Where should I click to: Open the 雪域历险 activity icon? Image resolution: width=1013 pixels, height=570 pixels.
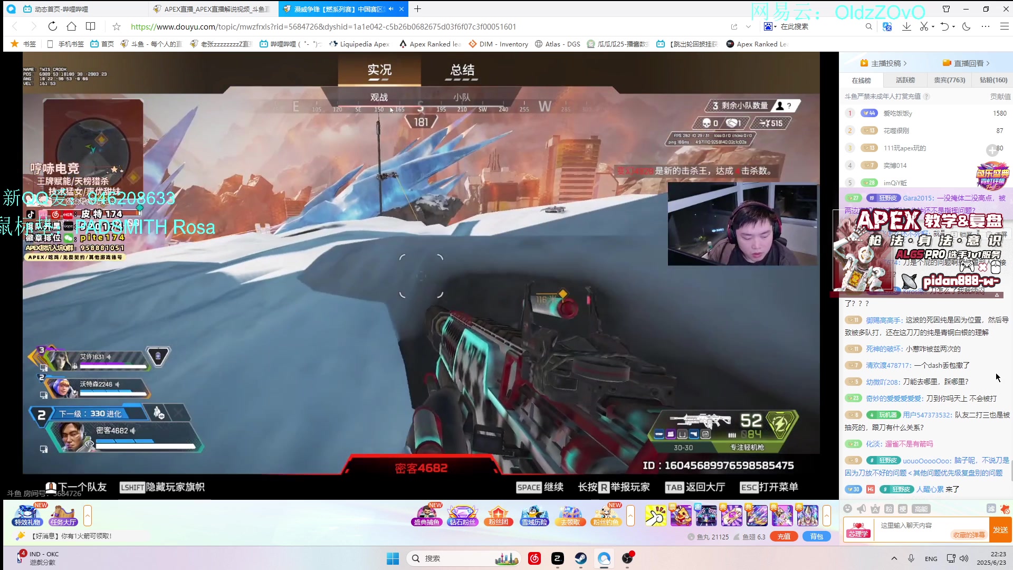coord(534,516)
